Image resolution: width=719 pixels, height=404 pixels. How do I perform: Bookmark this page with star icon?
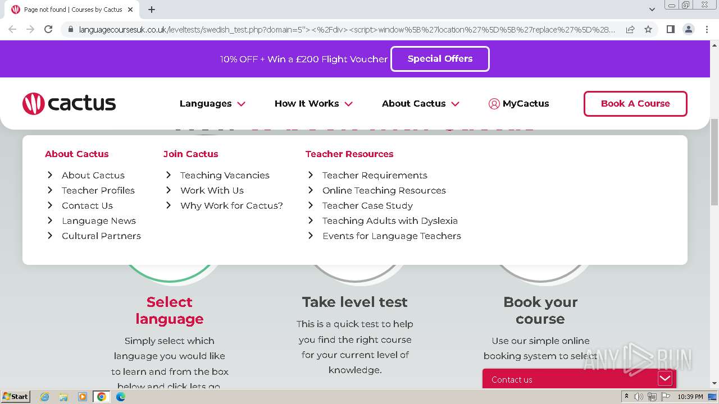[x=648, y=29]
